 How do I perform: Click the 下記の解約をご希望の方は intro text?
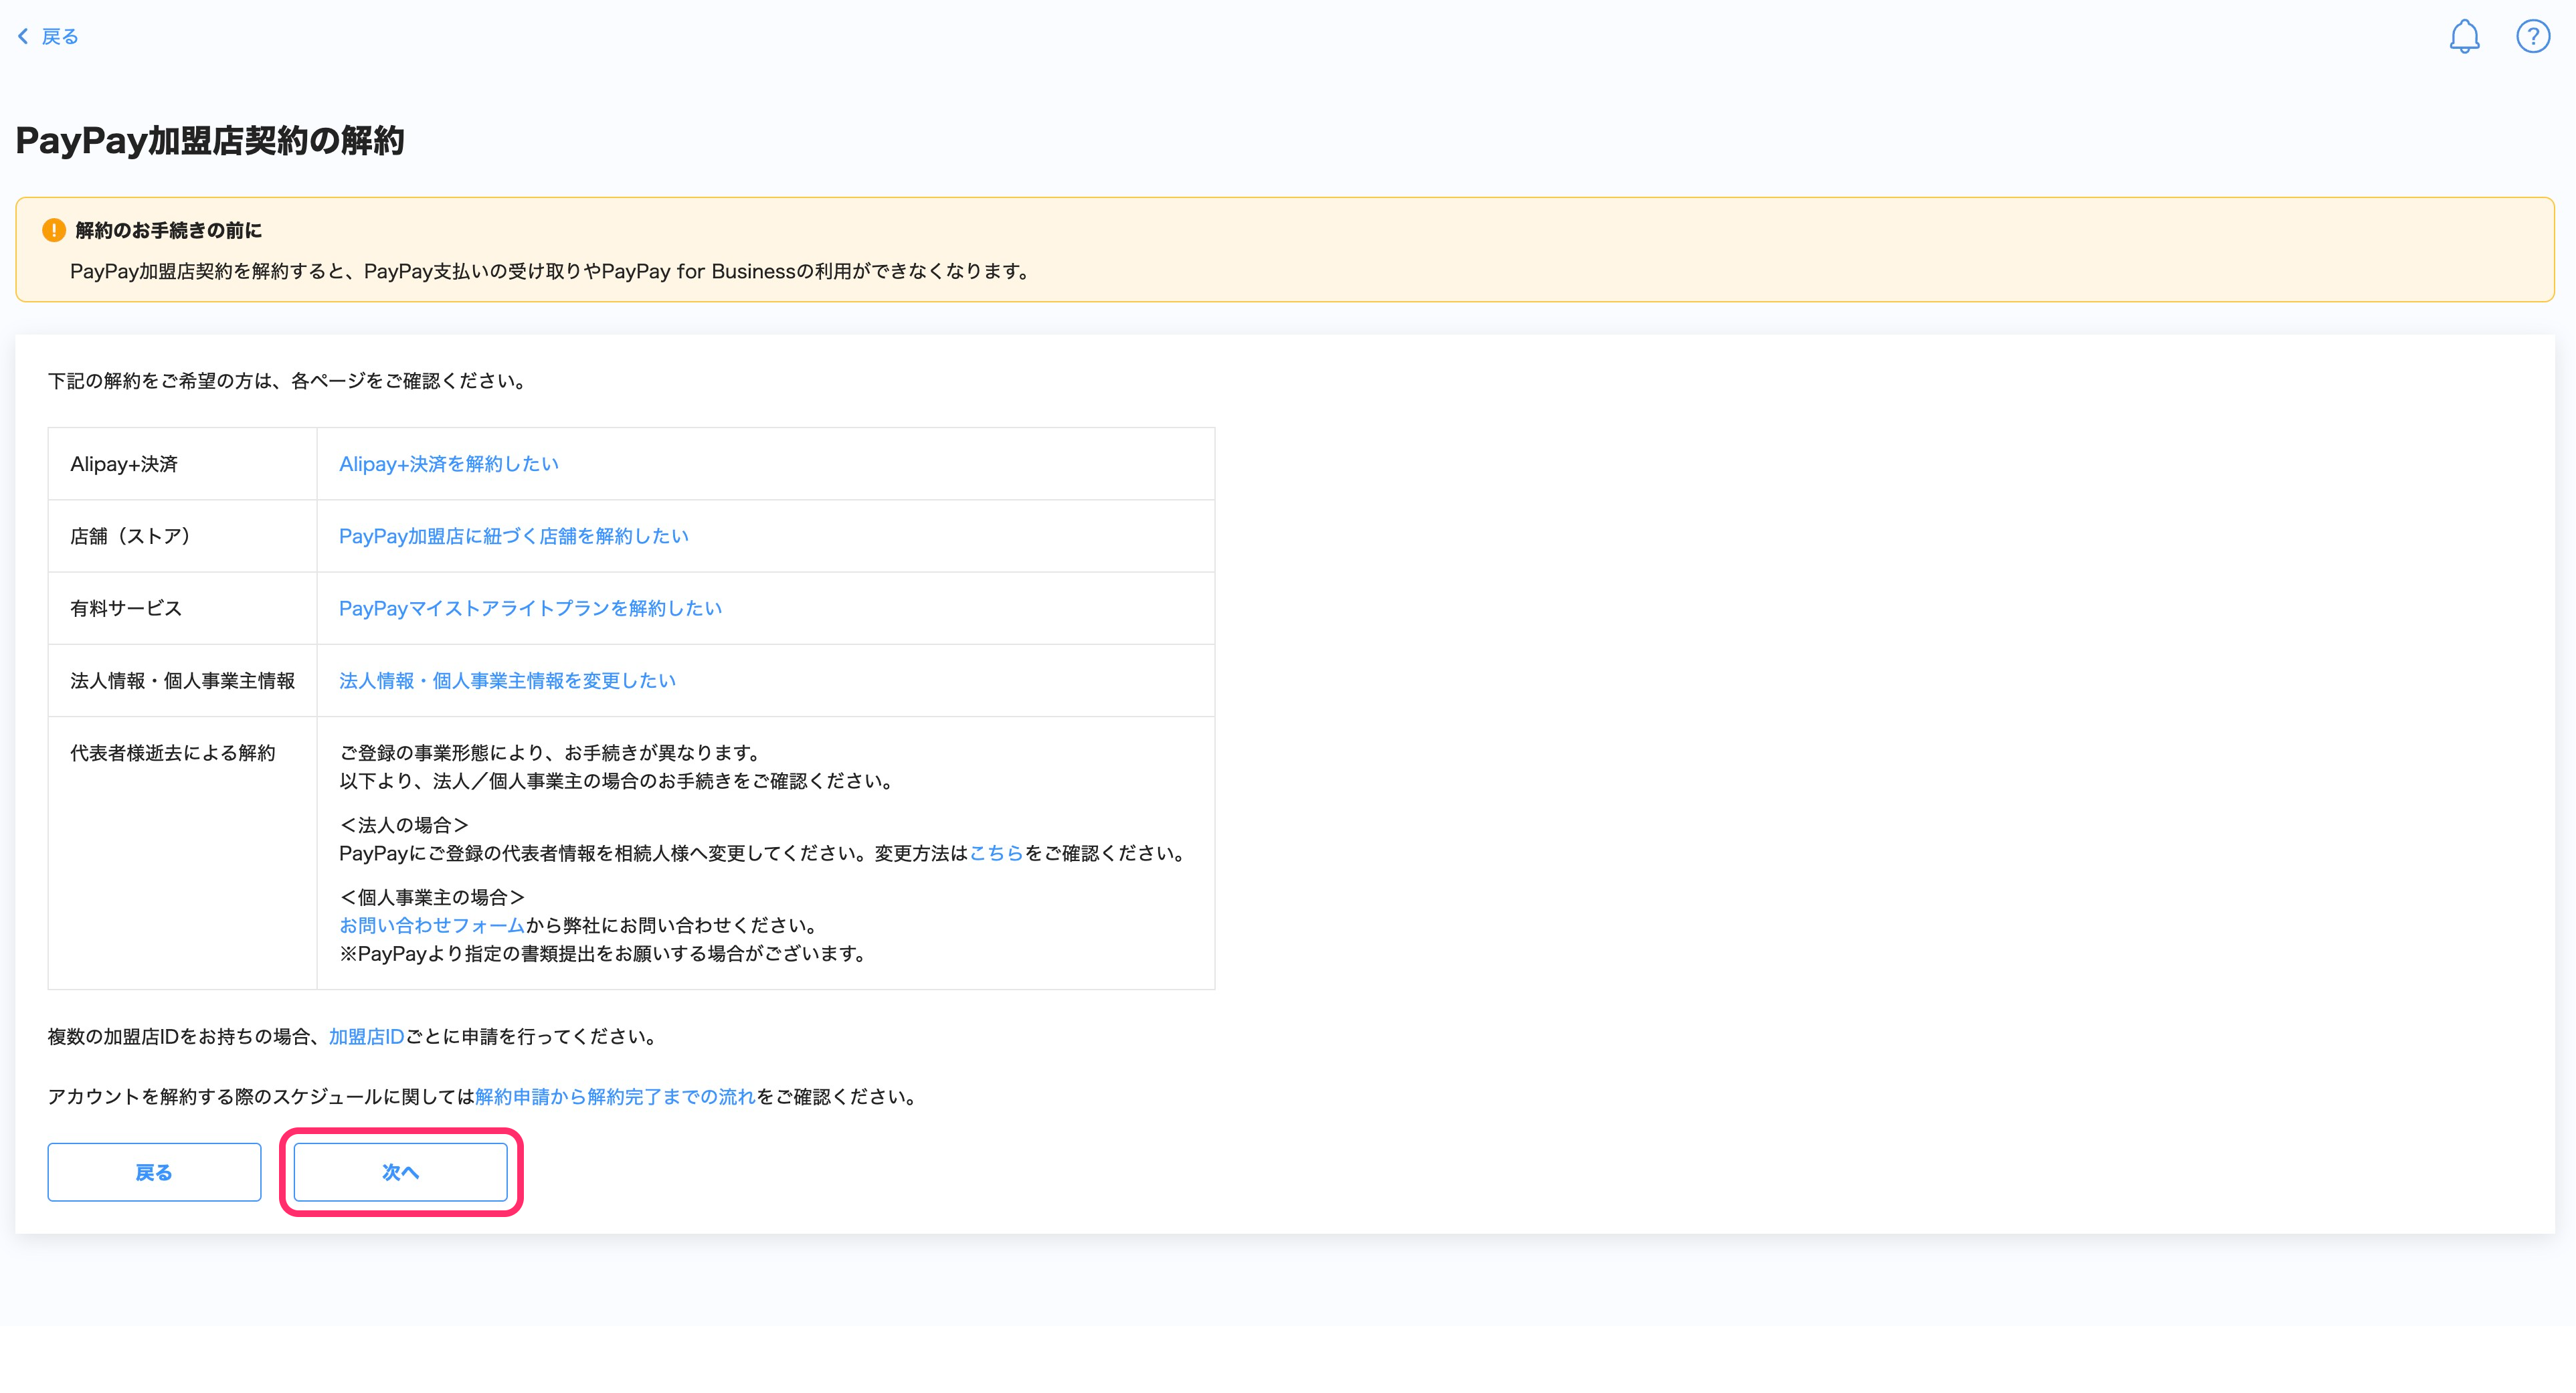point(288,381)
